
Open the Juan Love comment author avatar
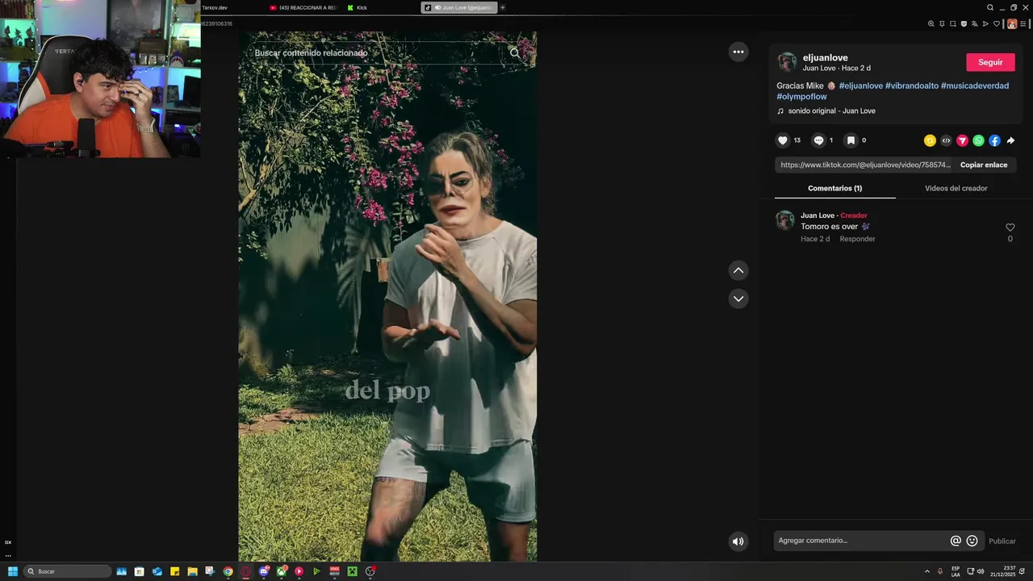pos(785,220)
